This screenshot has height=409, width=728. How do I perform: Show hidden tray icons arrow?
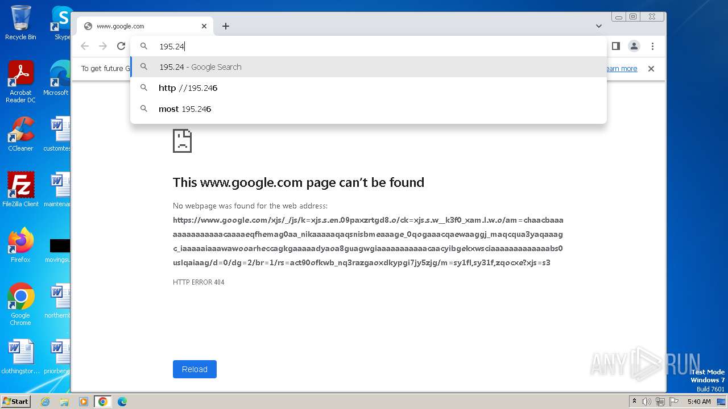point(634,402)
